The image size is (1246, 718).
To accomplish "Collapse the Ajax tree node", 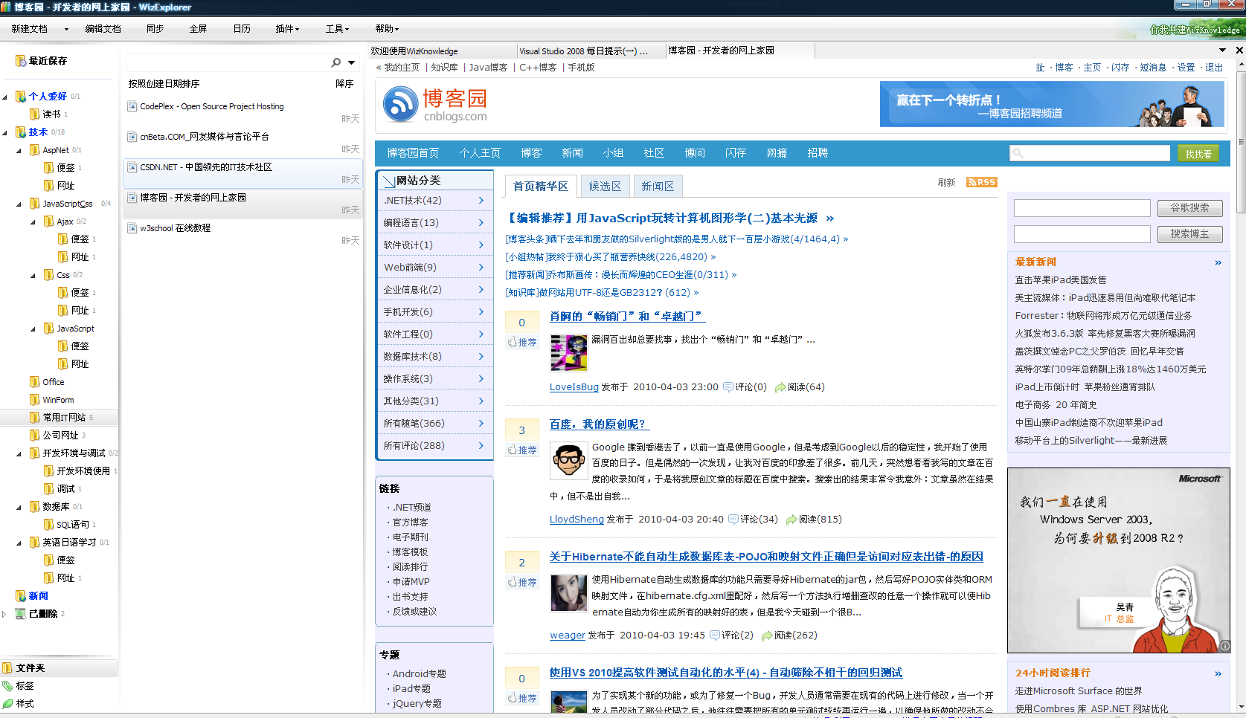I will pyautogui.click(x=33, y=221).
